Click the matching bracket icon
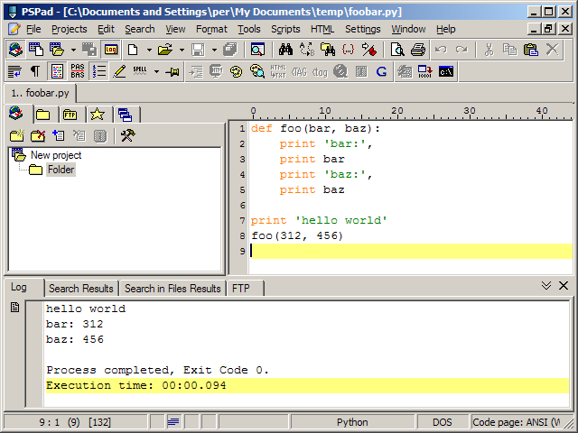The height and width of the screenshot is (433, 578). tap(348, 50)
